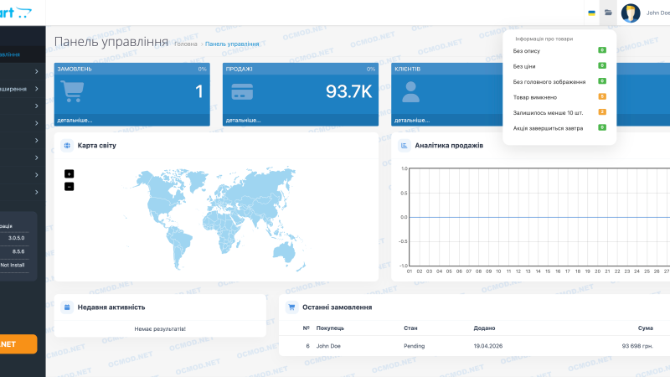This screenshot has height=377, width=670.
Task: Select Без головного зображення menu entry
Action: click(x=549, y=81)
